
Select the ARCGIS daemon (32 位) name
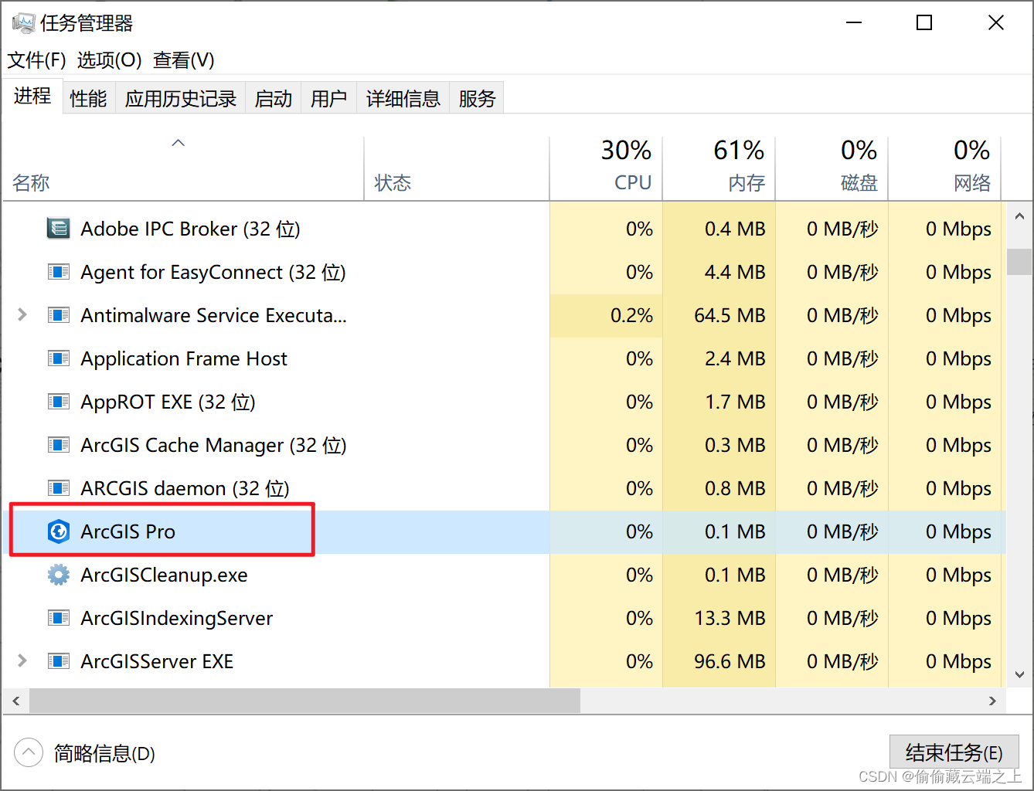[185, 488]
